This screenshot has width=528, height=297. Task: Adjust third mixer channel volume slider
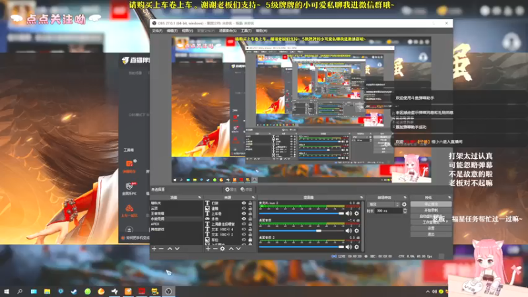coord(302,247)
